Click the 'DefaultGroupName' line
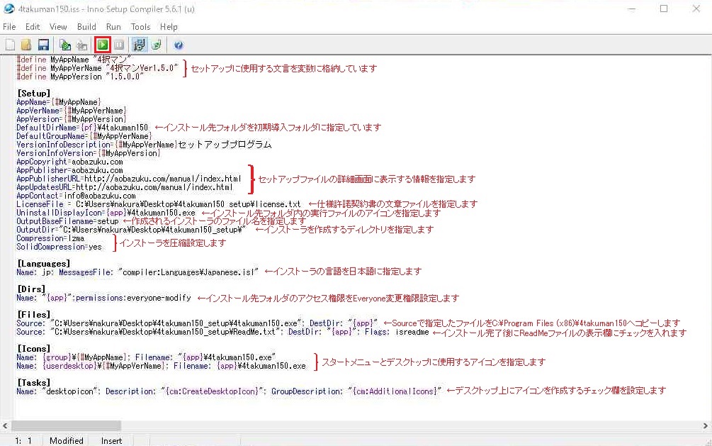Viewport: 712px width, 446px height. [x=84, y=136]
